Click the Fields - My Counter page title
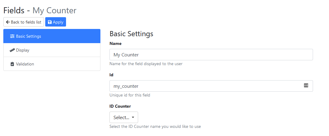Screen dimensions: 329x136 click(x=40, y=10)
